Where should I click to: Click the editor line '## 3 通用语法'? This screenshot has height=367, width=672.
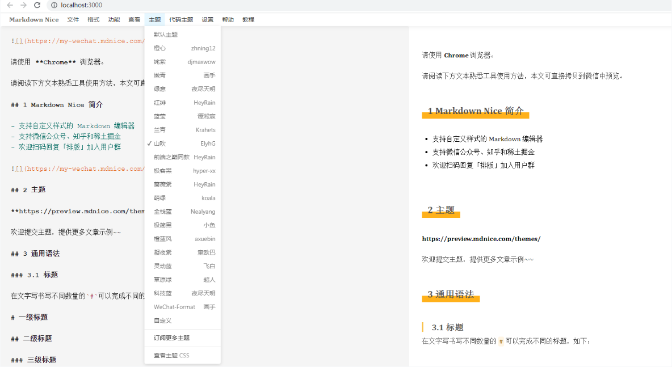[x=35, y=254]
